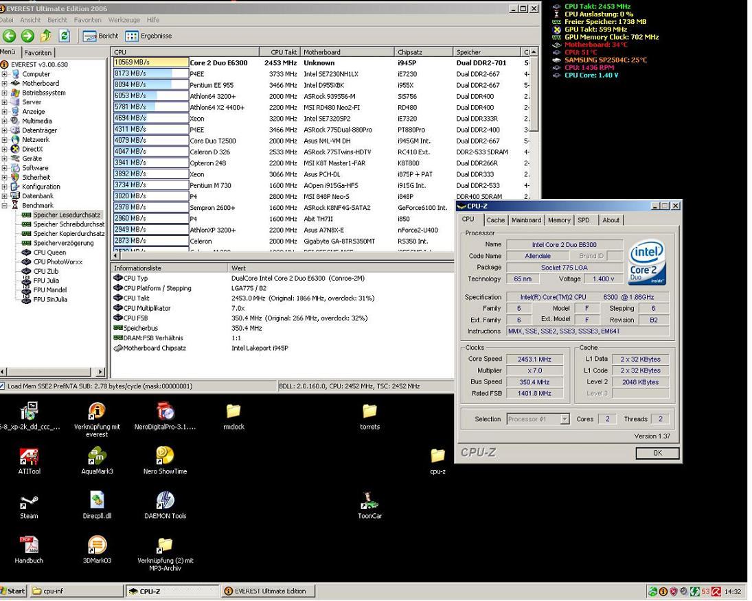752x601 pixels.
Task: Select the CPU FSB information row
Action: click(282, 318)
